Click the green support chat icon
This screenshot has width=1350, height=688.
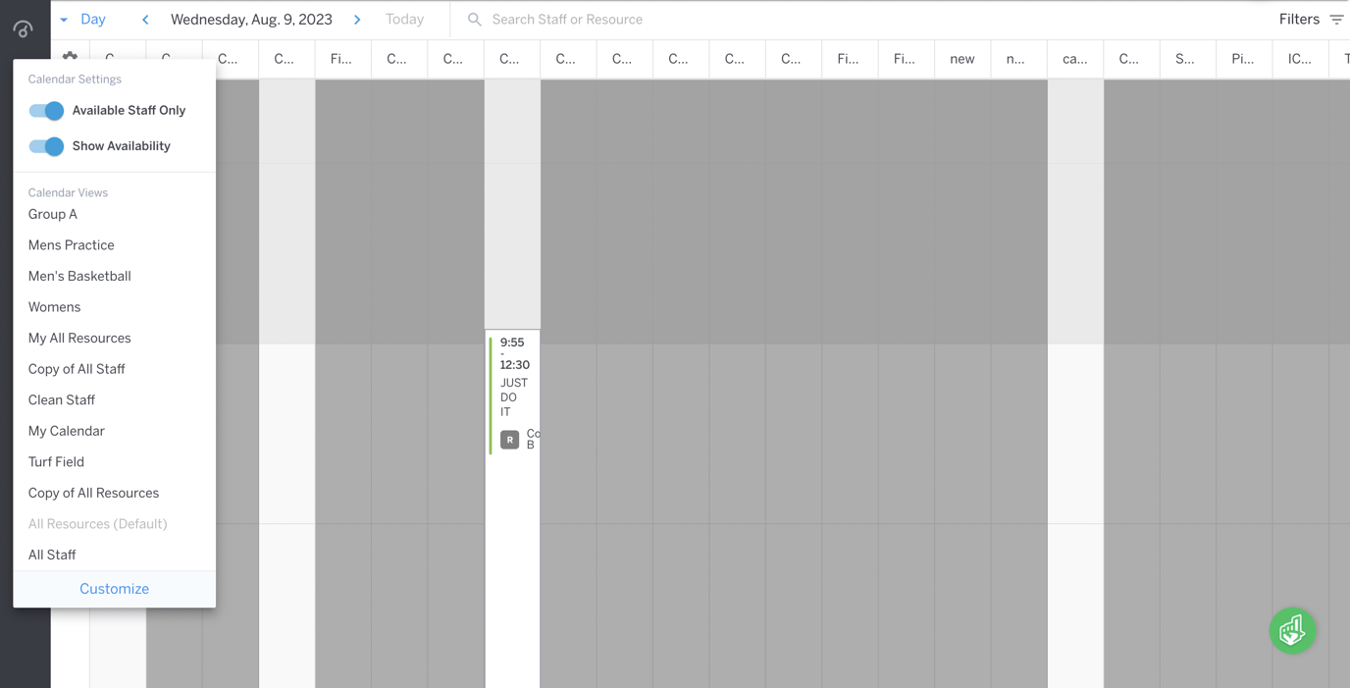pos(1292,630)
